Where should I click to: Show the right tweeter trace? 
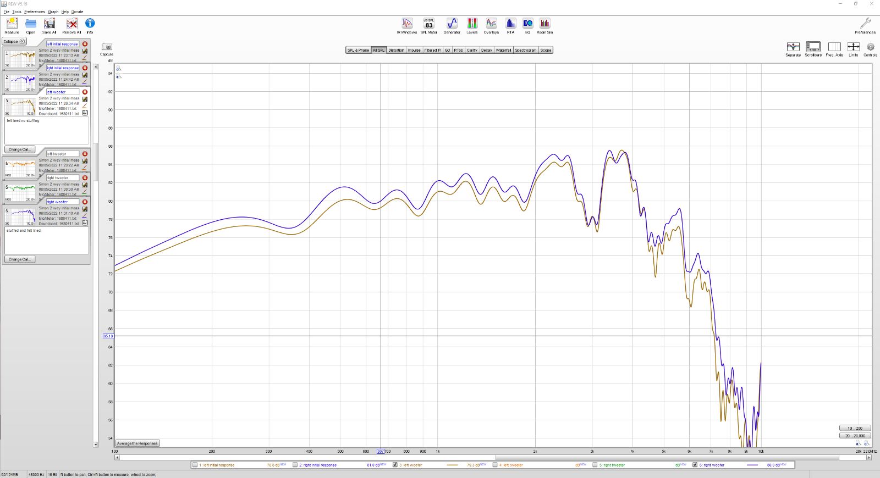pos(595,465)
